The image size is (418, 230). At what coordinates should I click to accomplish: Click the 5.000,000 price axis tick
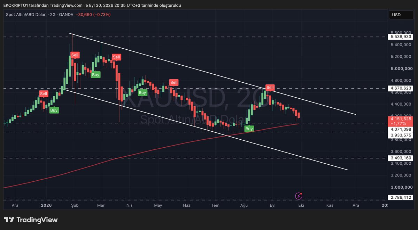coord(401,69)
